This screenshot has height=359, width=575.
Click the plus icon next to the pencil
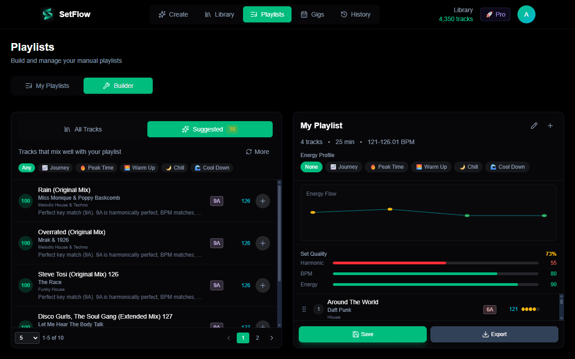click(550, 126)
